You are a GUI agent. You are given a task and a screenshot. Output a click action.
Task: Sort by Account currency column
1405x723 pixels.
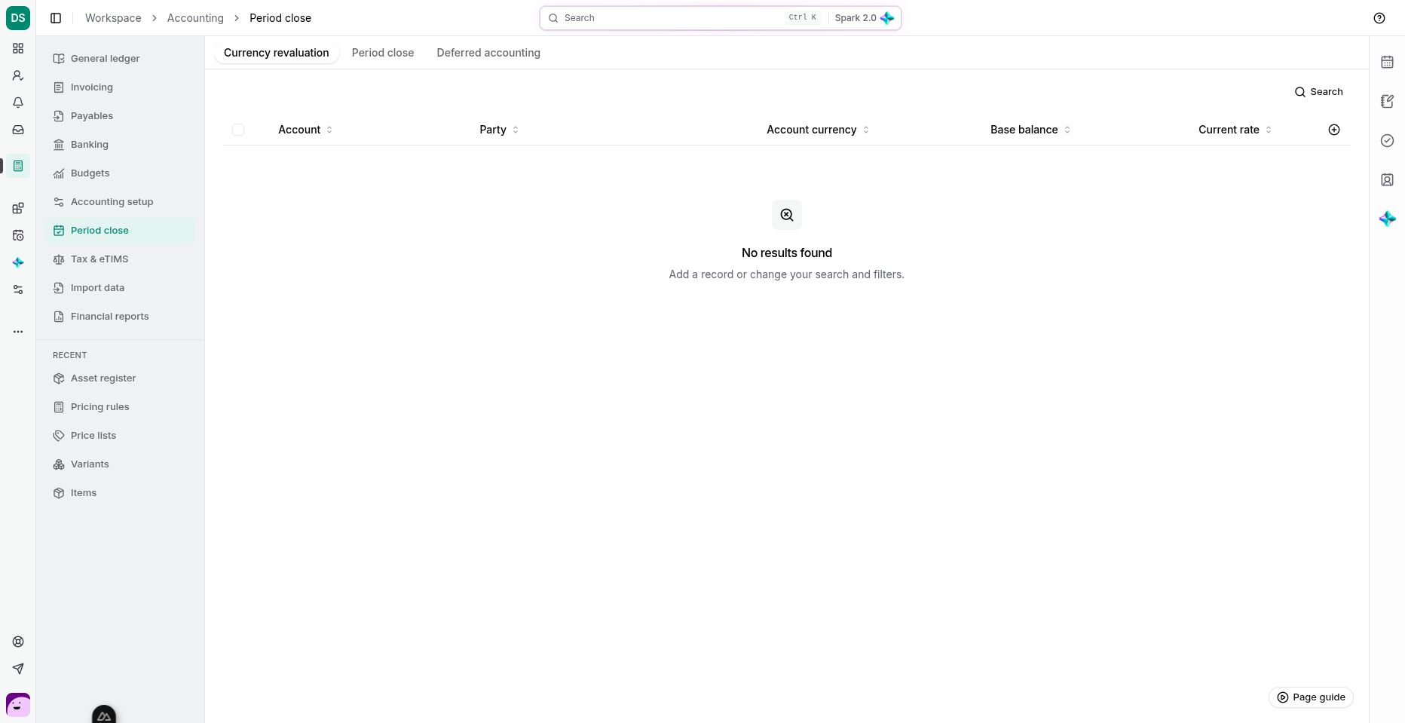click(x=818, y=130)
